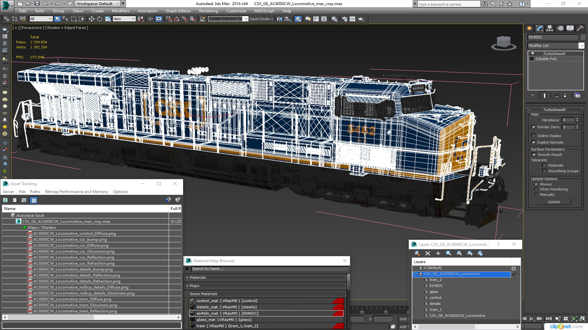The image size is (588, 330).
Task: Select the glass object in Layer list
Action: (434, 292)
